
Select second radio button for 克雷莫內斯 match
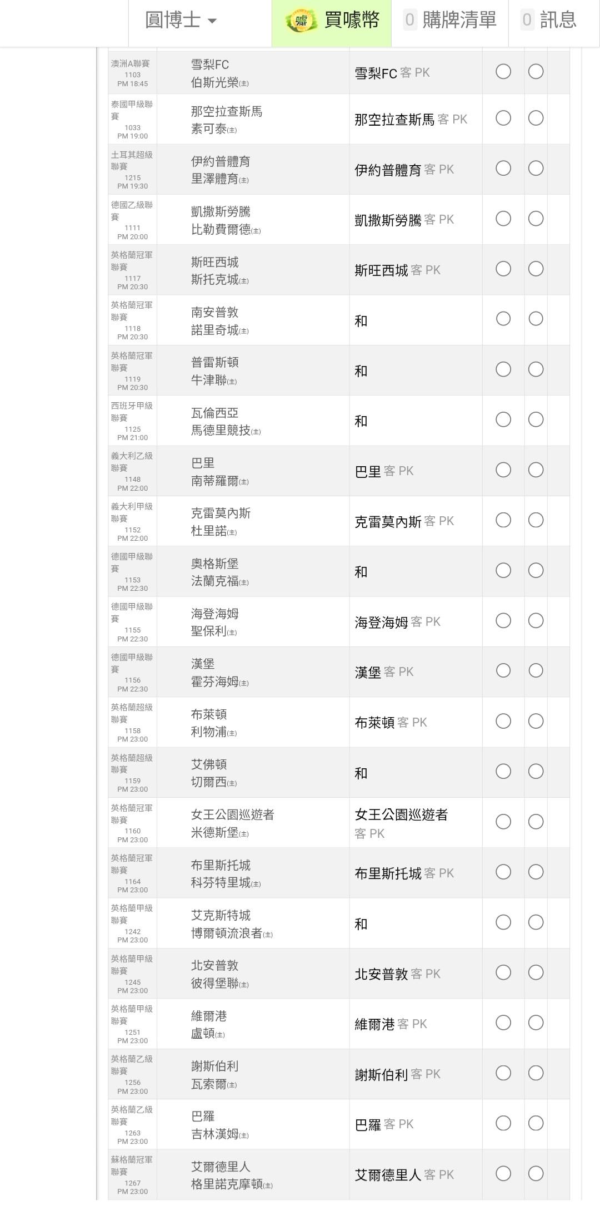(536, 520)
